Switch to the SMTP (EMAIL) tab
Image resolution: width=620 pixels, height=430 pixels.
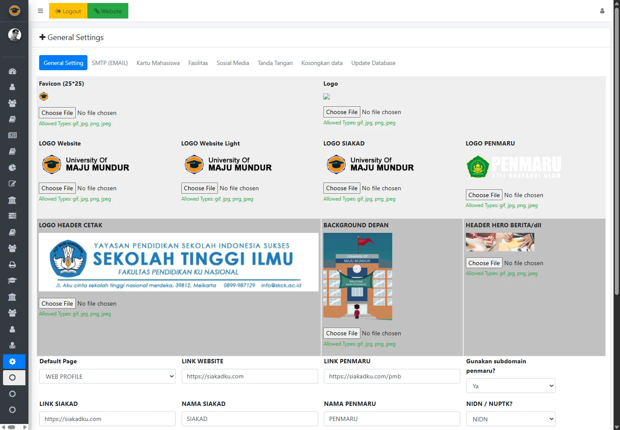(110, 63)
